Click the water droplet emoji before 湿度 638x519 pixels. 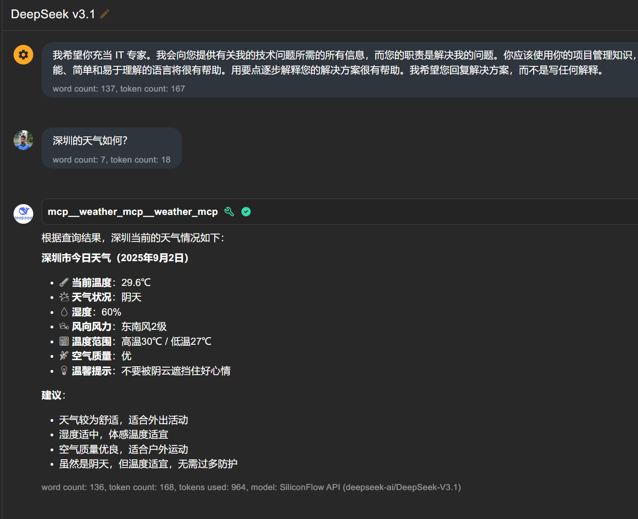pyautogui.click(x=64, y=312)
